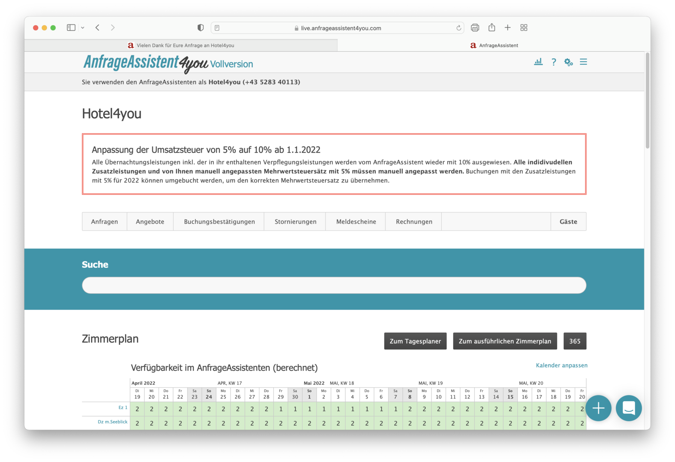Open the Ez 1 room link
The height and width of the screenshot is (462, 675).
coord(123,407)
